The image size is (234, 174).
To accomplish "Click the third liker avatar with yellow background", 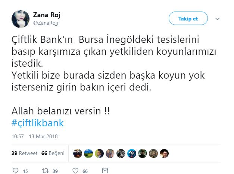I will click(99, 154).
